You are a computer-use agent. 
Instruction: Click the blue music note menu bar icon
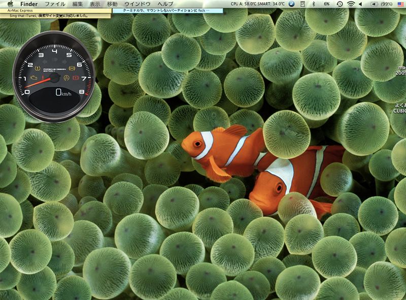point(291,4)
